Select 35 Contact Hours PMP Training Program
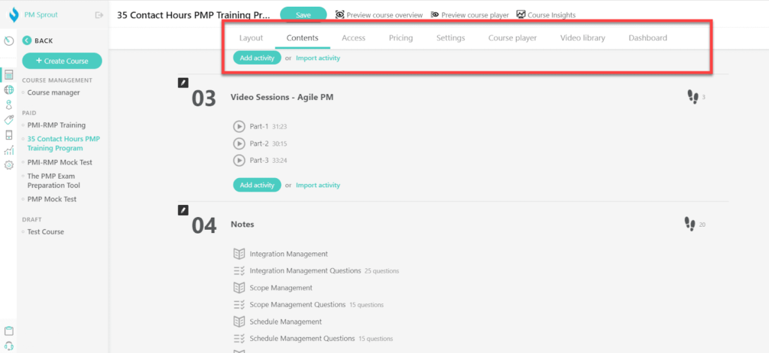The width and height of the screenshot is (769, 353). coord(64,143)
